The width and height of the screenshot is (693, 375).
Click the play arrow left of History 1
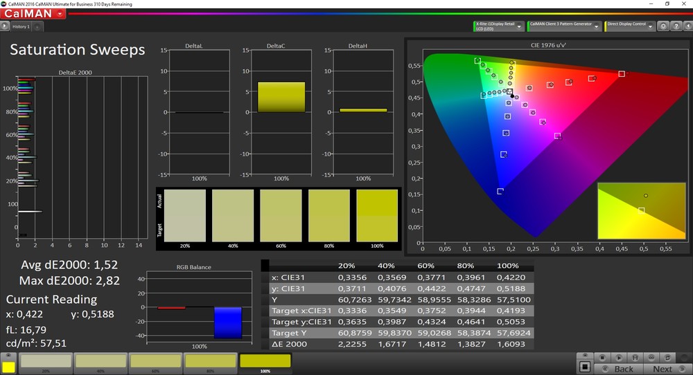(x=5, y=26)
